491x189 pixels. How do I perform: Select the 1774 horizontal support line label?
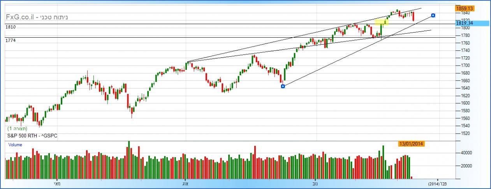[x=11, y=40]
